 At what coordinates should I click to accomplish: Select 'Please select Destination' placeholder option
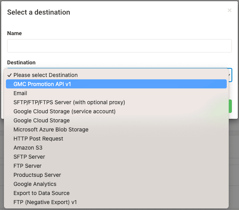point(116,75)
